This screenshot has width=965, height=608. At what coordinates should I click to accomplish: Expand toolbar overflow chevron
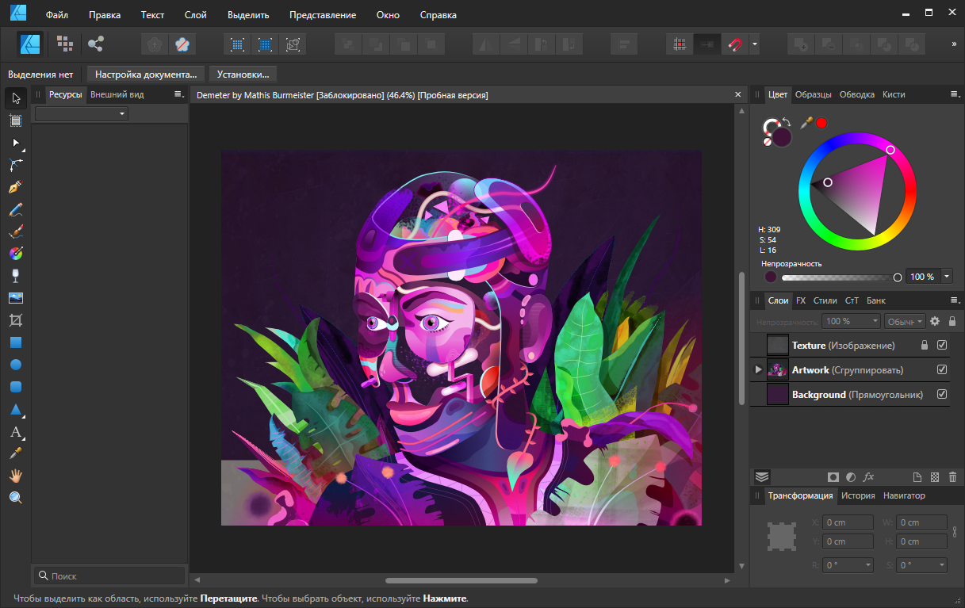coord(954,44)
